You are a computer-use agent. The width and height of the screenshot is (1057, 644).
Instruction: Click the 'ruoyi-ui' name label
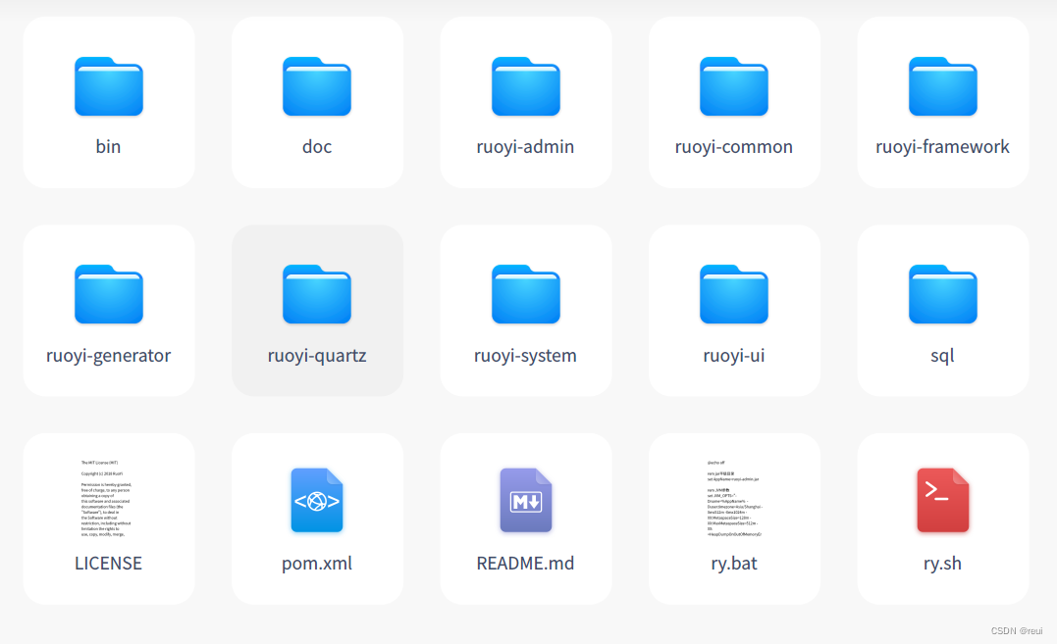[x=734, y=355]
